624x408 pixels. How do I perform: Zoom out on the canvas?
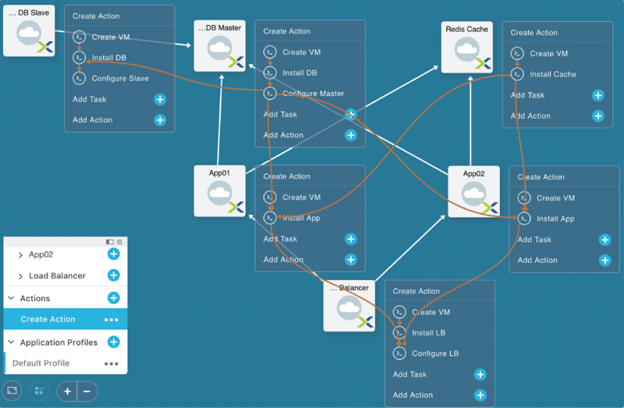coord(87,392)
